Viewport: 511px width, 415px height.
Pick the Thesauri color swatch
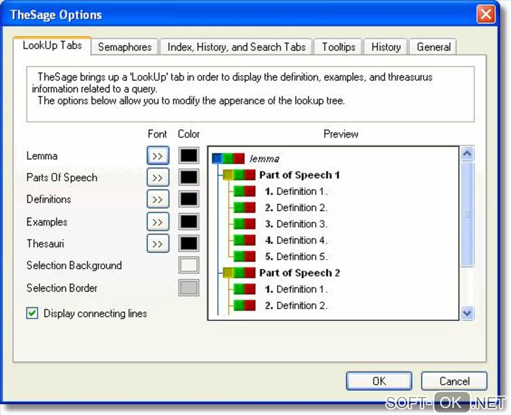coord(189,243)
